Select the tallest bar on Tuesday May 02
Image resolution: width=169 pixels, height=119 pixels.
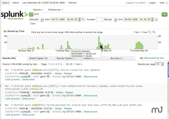(x=68, y=45)
